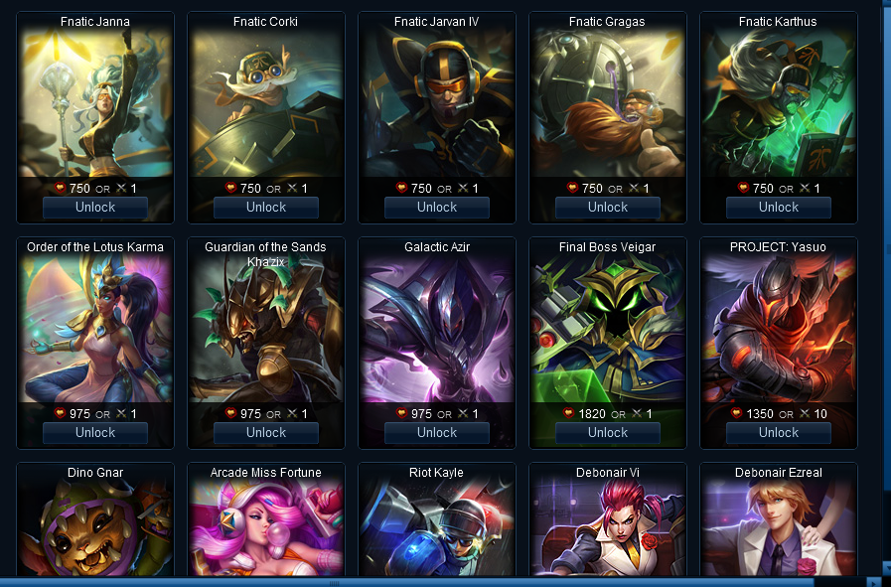Click the RP icon under Galactic Azir
This screenshot has width=891, height=587.
click(401, 413)
